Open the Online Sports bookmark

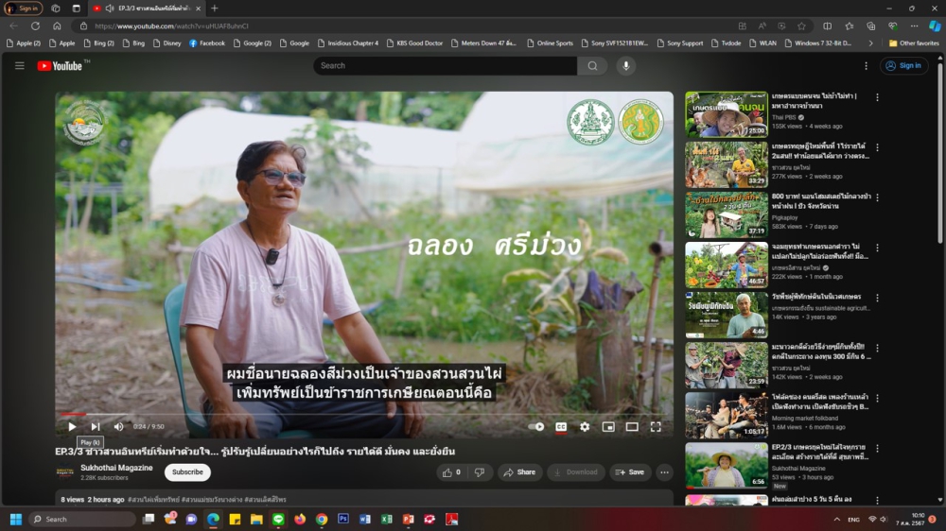(x=550, y=43)
